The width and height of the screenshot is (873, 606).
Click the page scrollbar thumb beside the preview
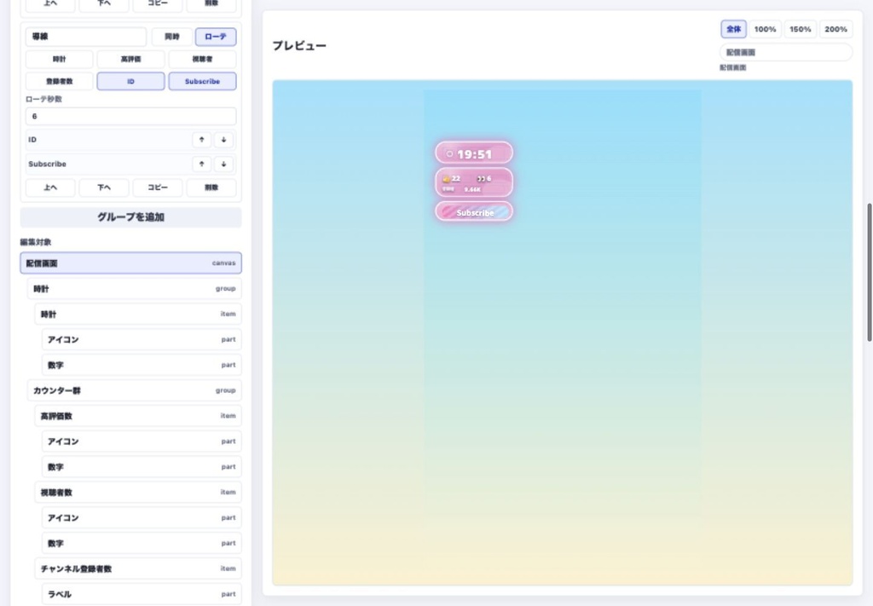pos(869,273)
